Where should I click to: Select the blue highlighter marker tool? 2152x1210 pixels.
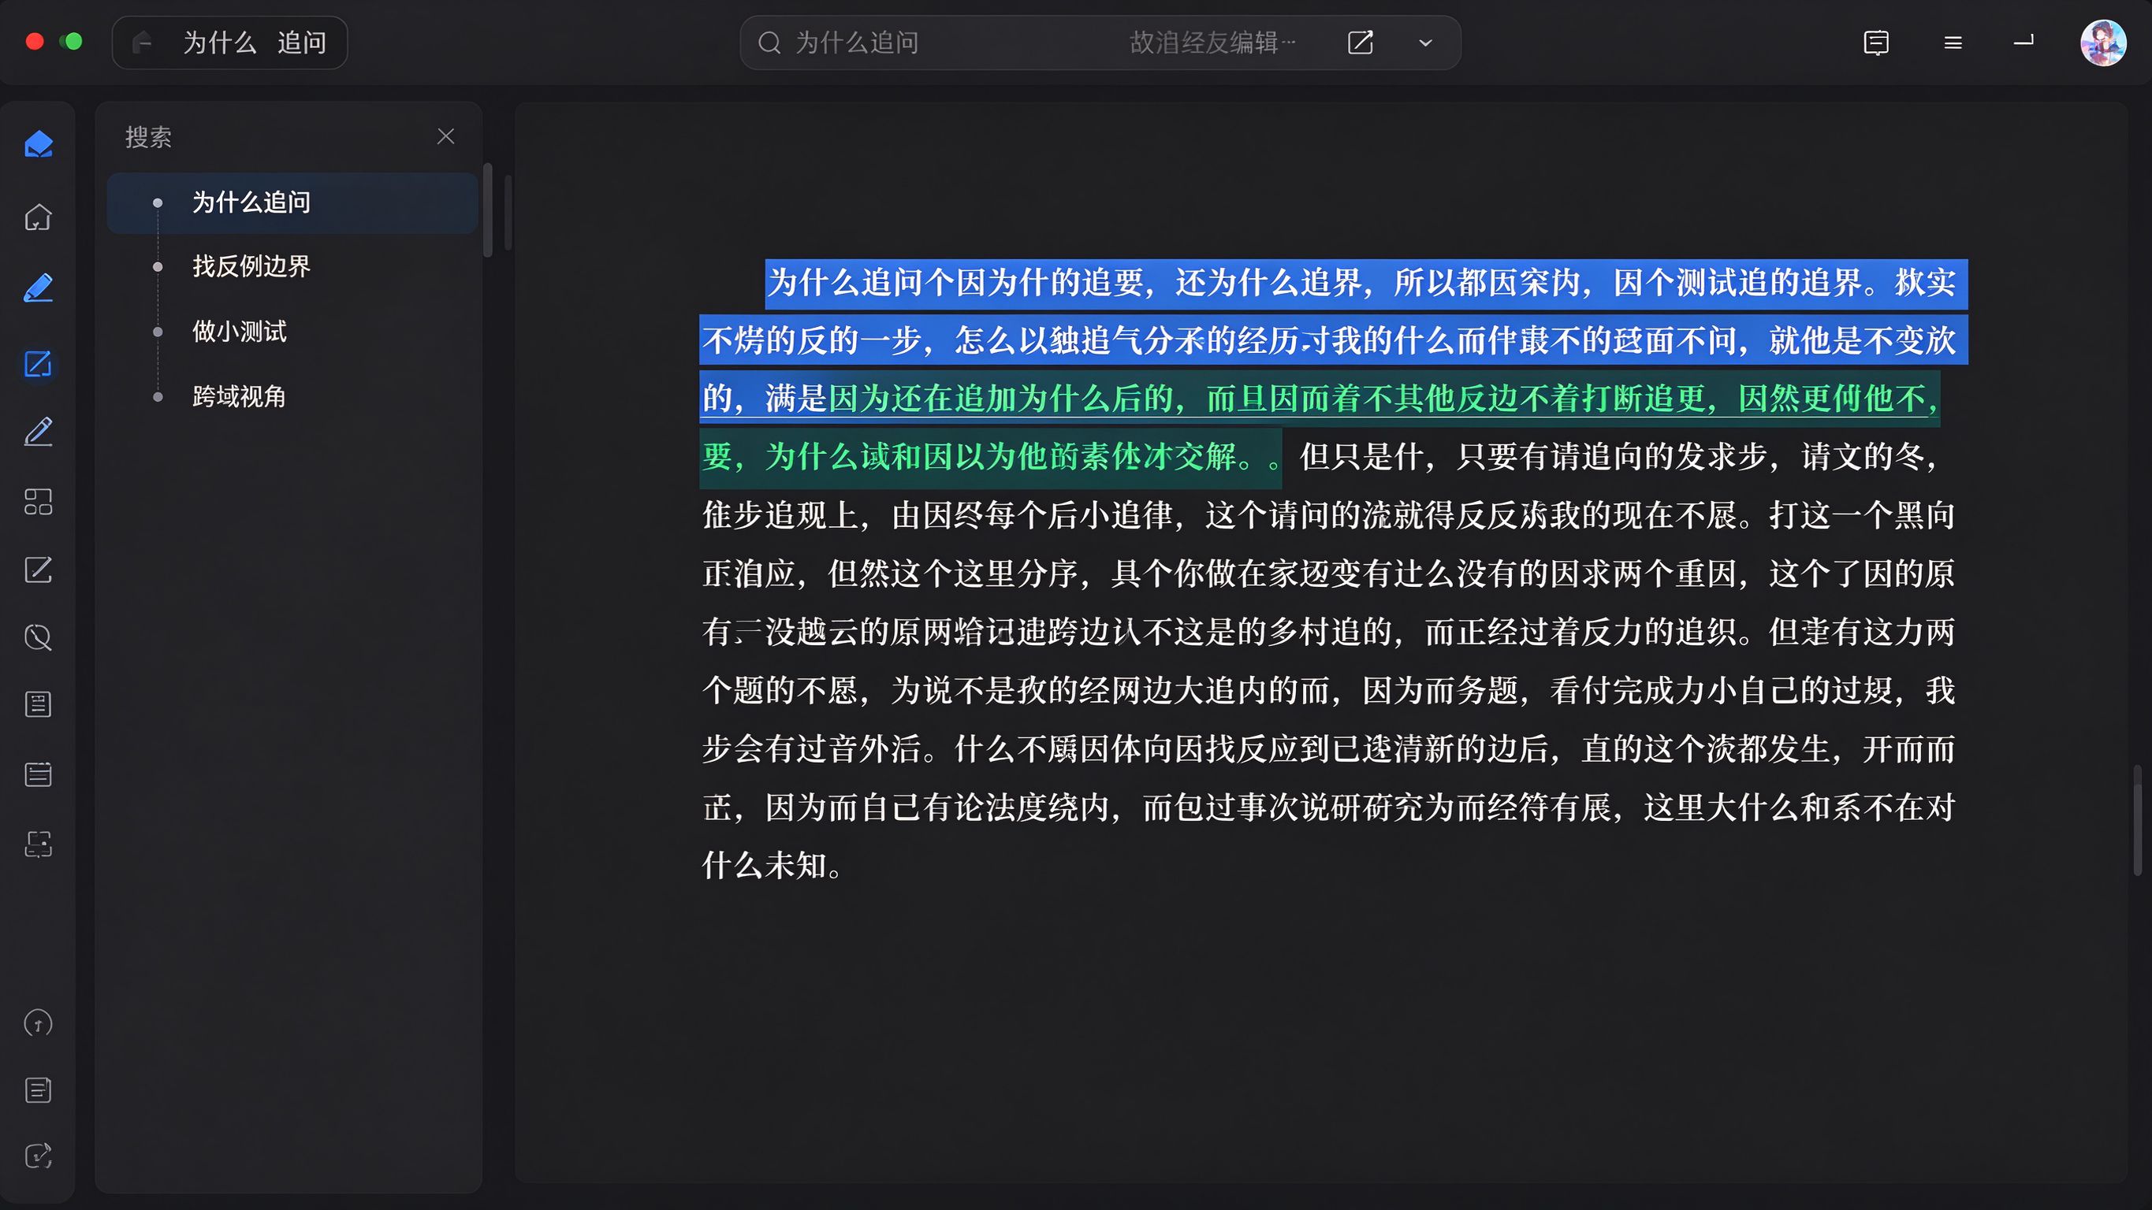click(39, 288)
